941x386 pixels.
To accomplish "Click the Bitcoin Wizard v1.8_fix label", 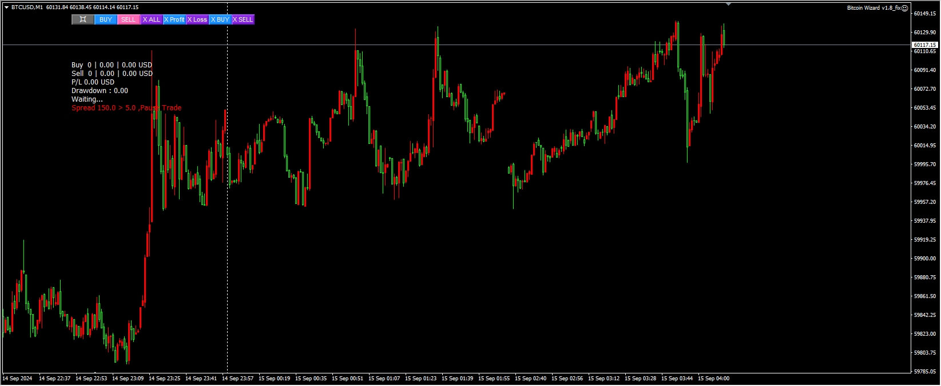I will tap(873, 8).
